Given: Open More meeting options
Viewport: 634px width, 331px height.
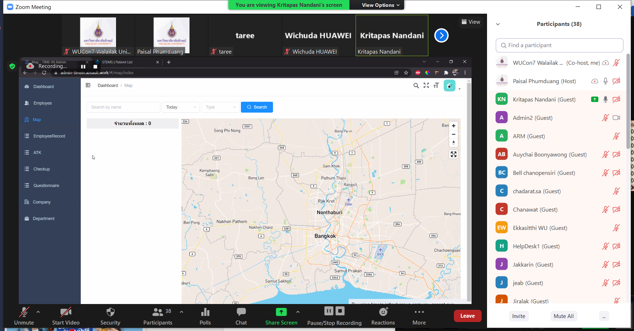Looking at the screenshot, I should (x=419, y=312).
